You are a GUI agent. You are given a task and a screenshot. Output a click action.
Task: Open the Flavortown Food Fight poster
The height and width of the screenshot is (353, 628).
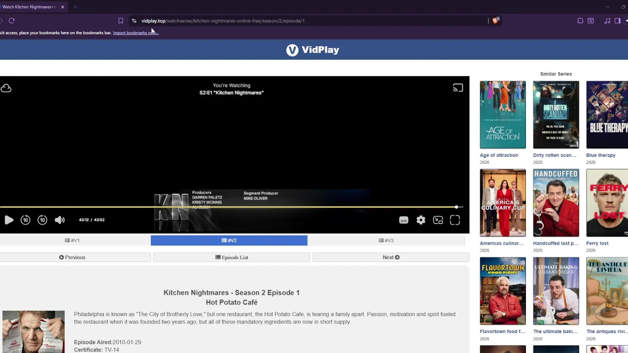(x=503, y=291)
